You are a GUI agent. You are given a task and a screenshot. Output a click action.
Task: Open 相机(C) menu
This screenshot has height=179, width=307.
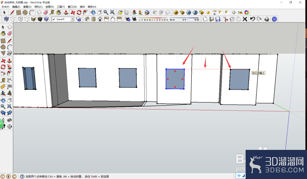38,7
